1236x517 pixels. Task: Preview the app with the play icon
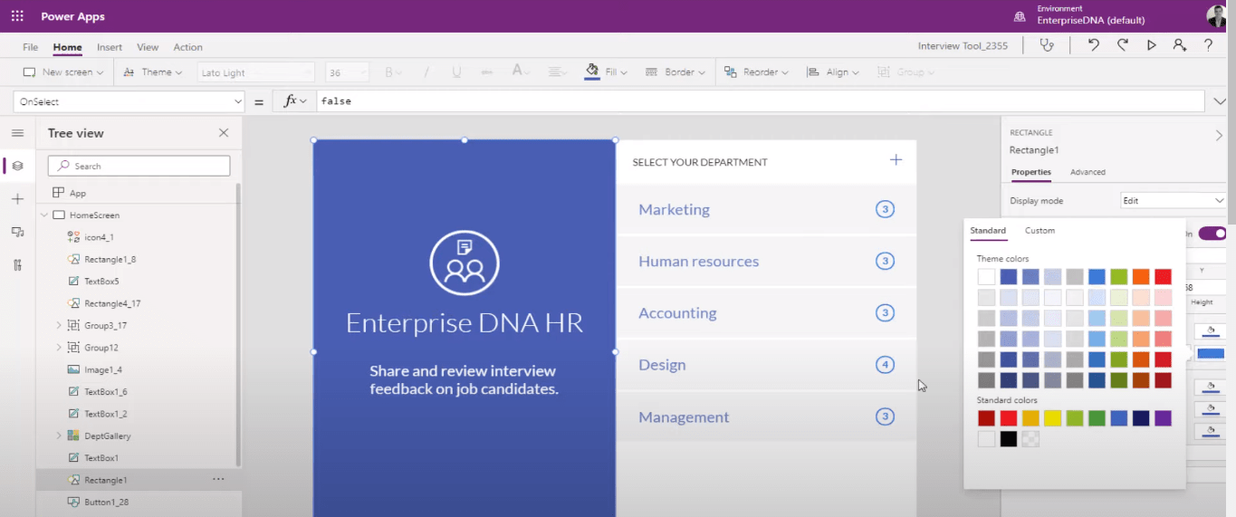pos(1151,45)
